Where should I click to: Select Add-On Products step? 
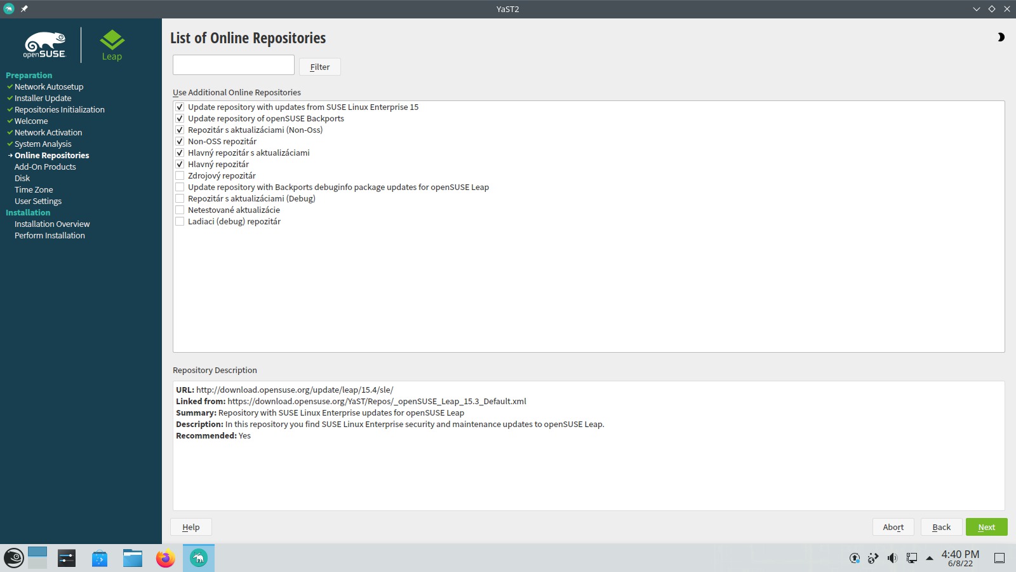click(x=45, y=167)
